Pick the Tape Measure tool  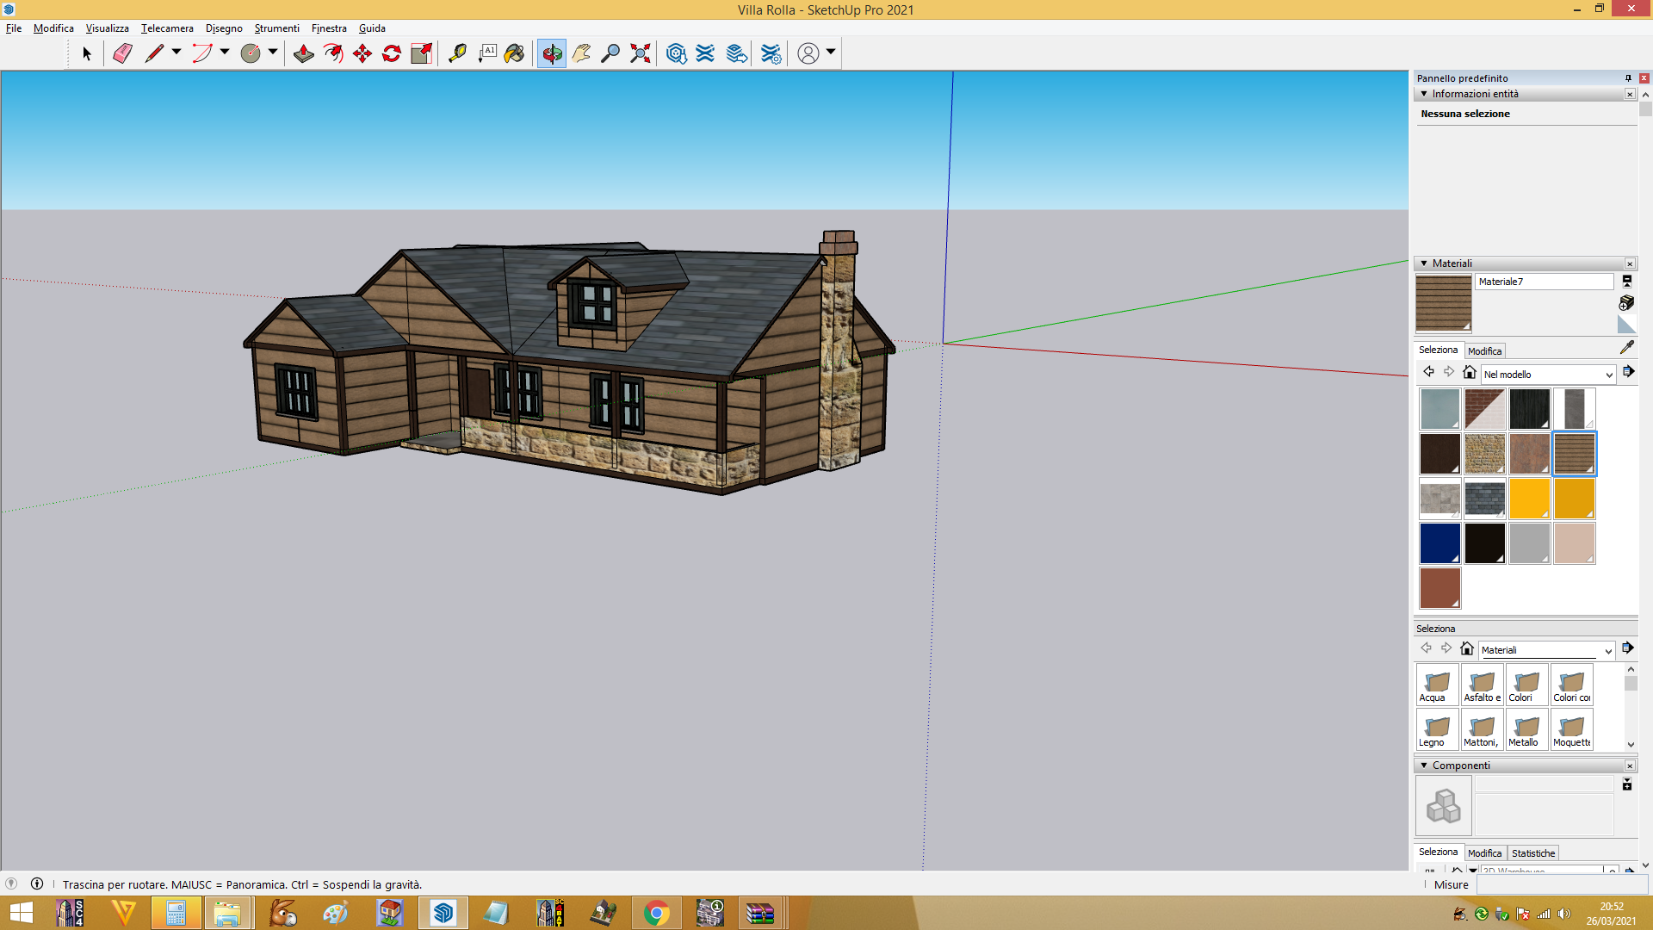(x=457, y=53)
